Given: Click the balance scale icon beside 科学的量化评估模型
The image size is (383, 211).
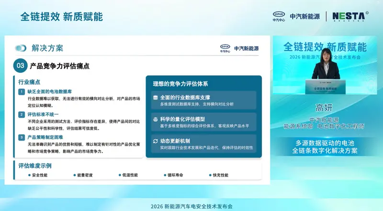Looking at the screenshot, I should coord(155,119).
